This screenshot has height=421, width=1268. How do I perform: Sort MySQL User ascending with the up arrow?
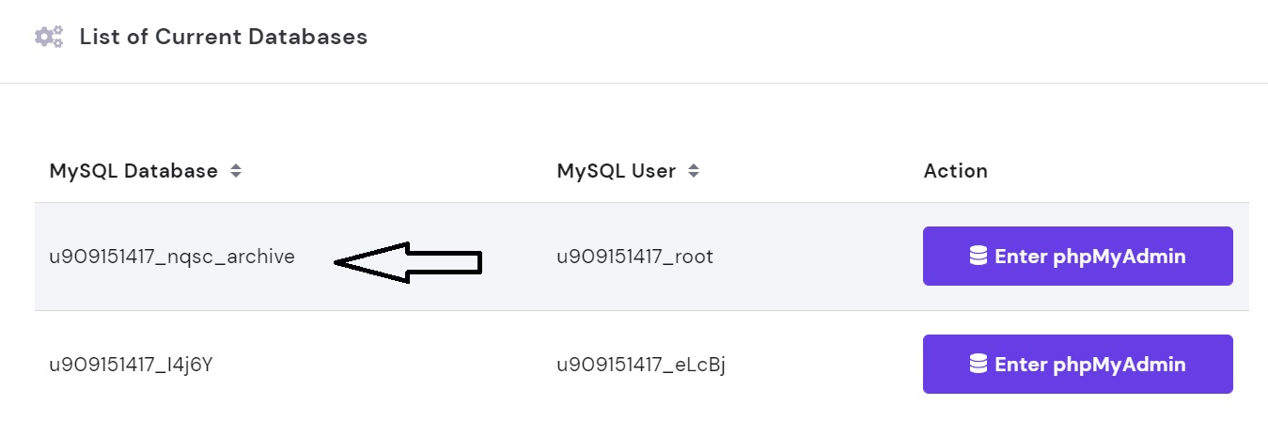694,167
